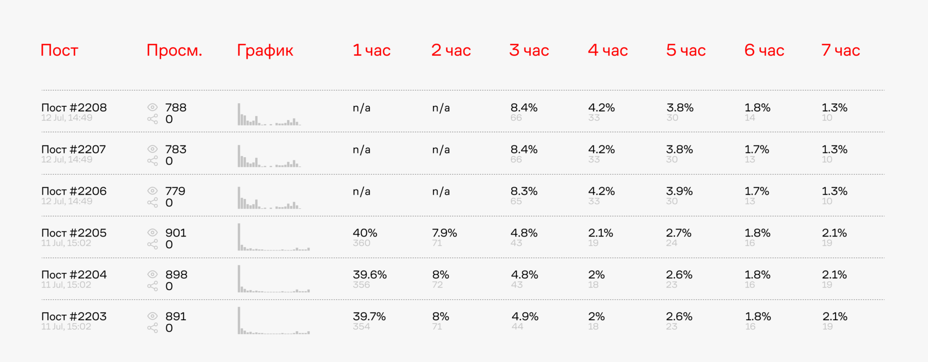Viewport: 928px width, 362px height.
Task: Click the share icon for Пост #2208
Action: pos(152,119)
